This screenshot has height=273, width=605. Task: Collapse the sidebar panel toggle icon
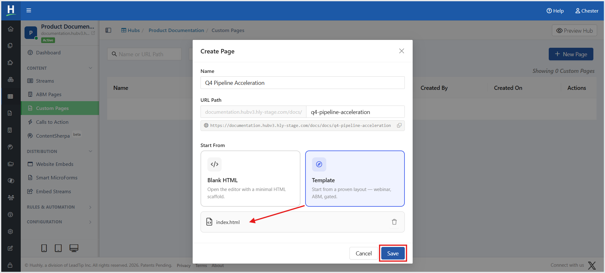(x=108, y=30)
